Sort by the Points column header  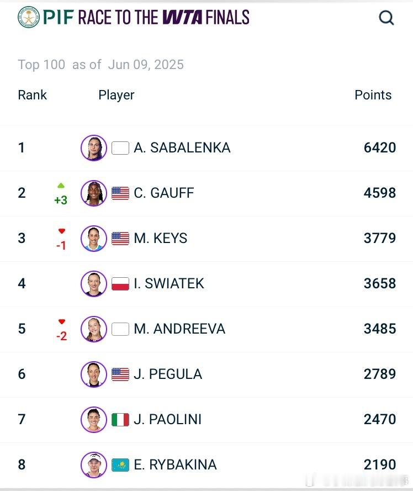[x=373, y=95]
